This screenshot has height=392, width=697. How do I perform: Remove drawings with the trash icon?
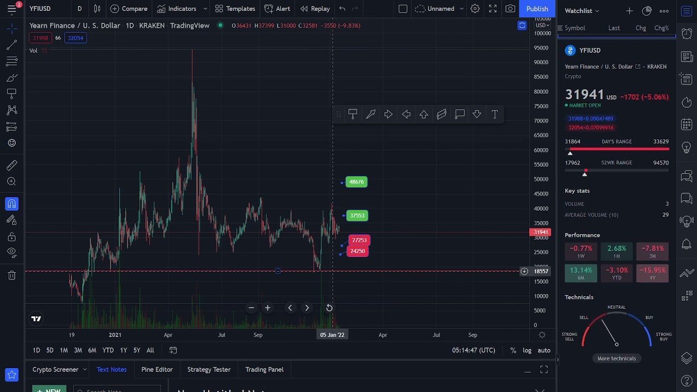[11, 275]
